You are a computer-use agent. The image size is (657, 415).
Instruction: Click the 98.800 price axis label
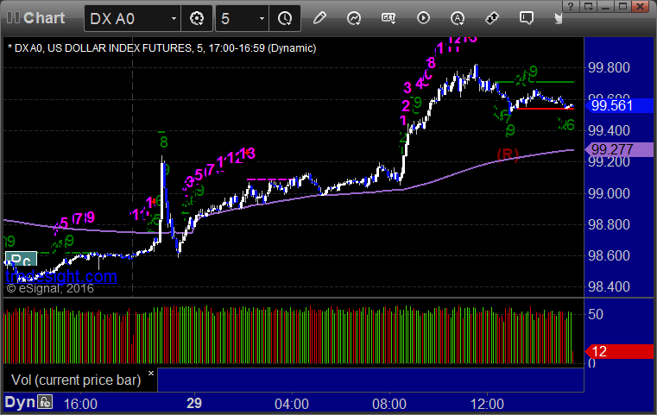tap(609, 224)
